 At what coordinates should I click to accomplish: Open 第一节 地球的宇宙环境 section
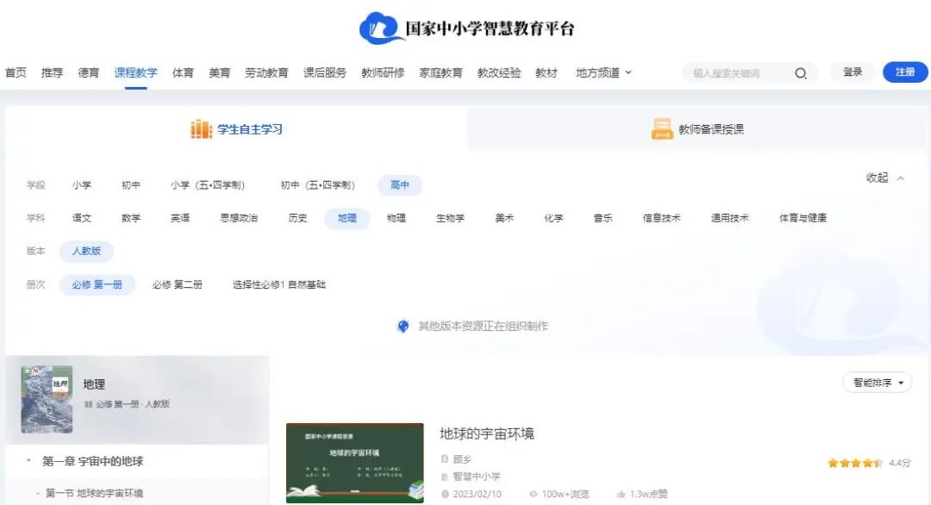tap(95, 493)
